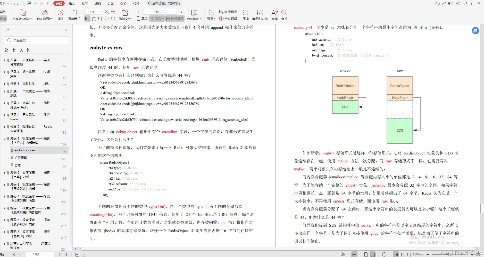Toggle 连续阅读 continuous reading
484x257 pixels.
pyautogui.click(x=175, y=19)
